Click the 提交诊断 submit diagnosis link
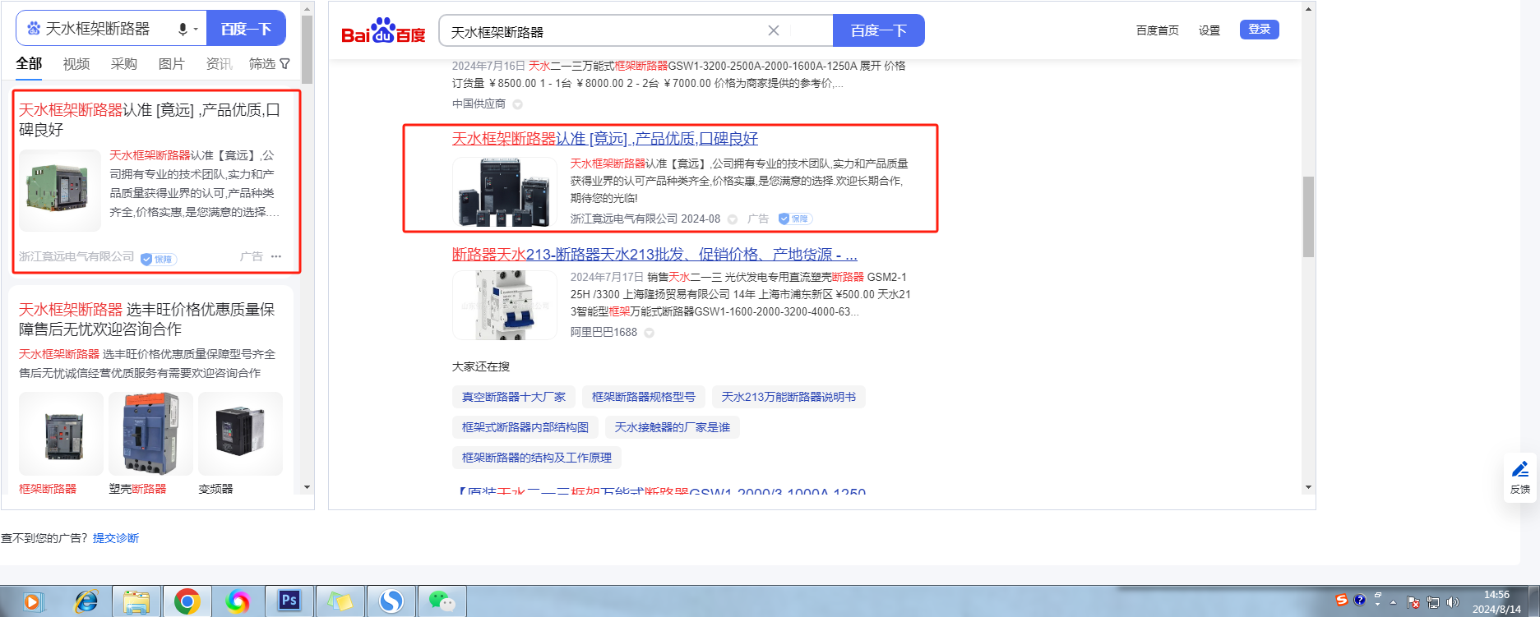The image size is (1540, 617). tap(116, 538)
